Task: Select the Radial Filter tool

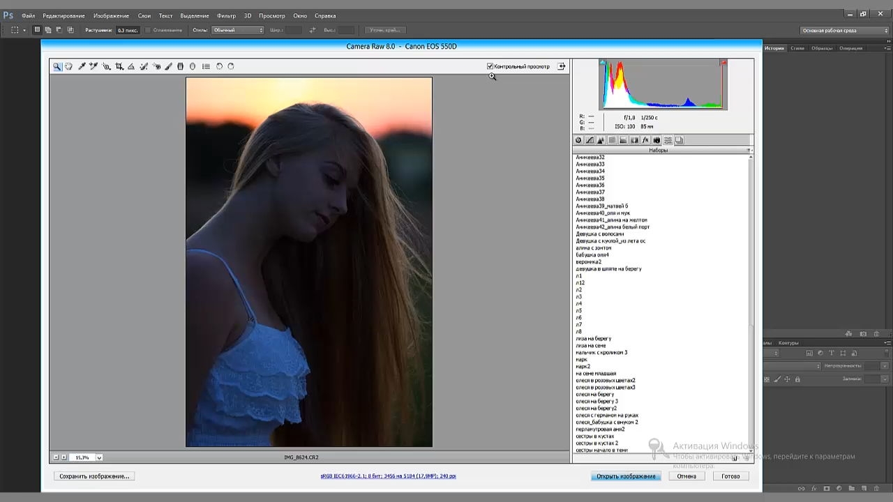Action: [x=193, y=66]
